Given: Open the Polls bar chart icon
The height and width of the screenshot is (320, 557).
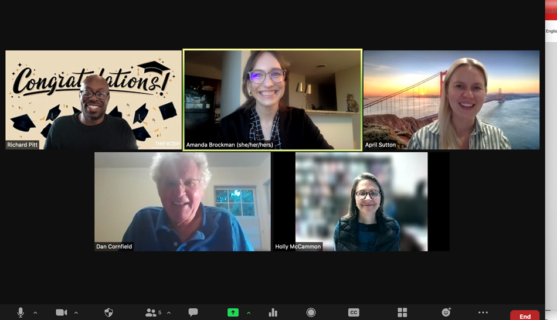Looking at the screenshot, I should point(273,312).
